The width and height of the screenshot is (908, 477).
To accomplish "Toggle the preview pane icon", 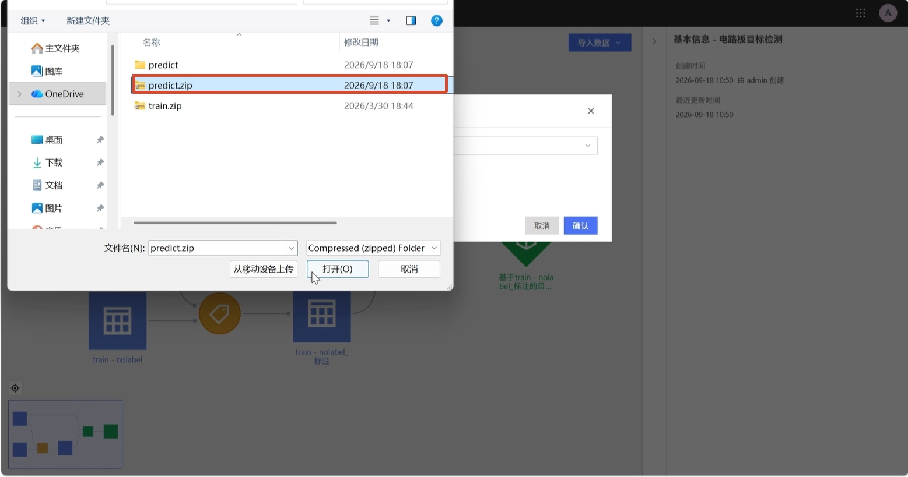I will point(411,21).
